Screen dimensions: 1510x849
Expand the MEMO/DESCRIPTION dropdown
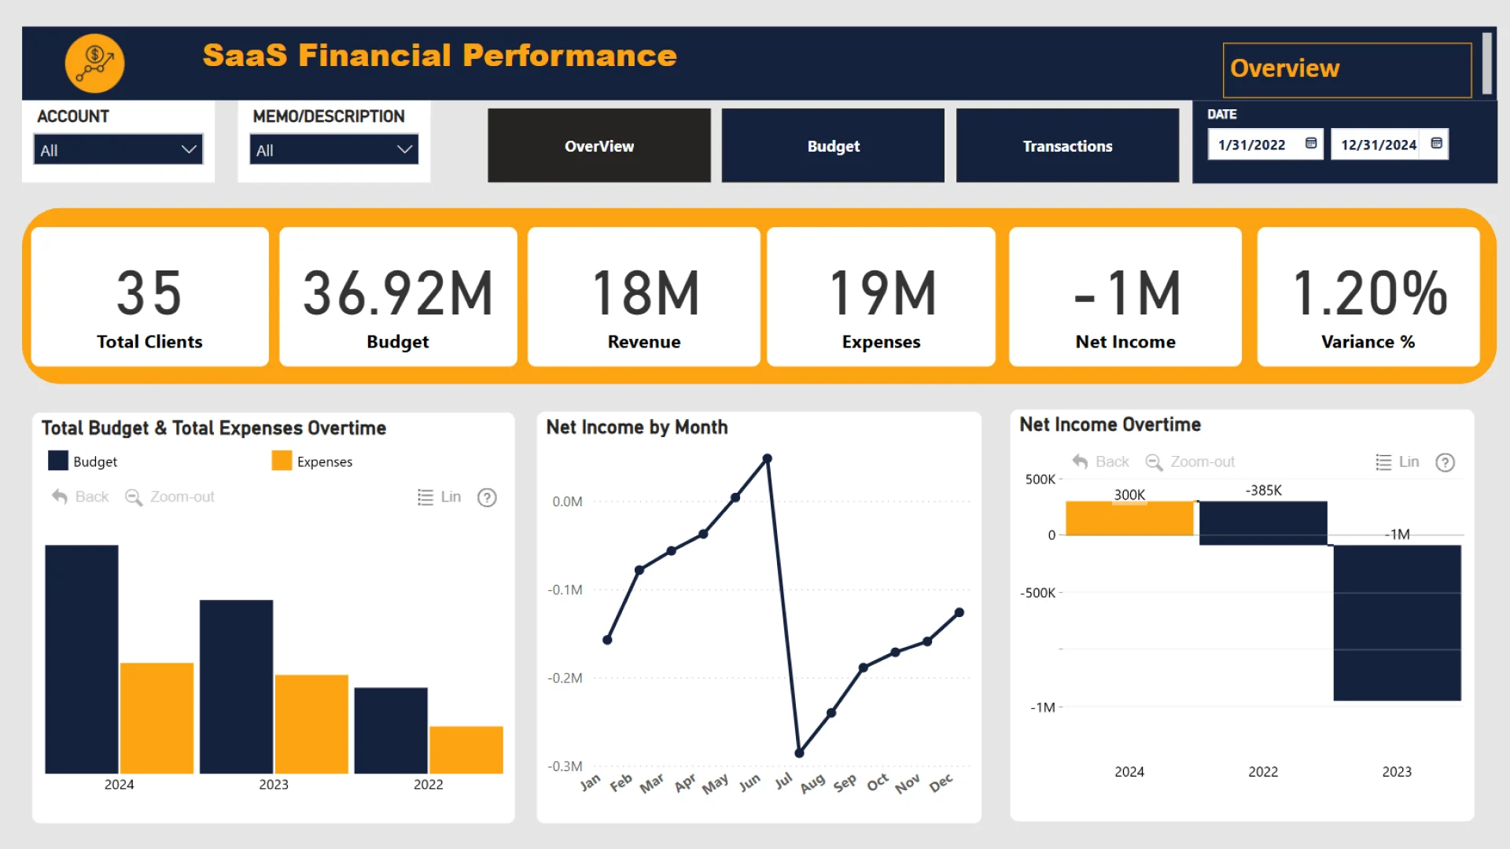(x=333, y=149)
